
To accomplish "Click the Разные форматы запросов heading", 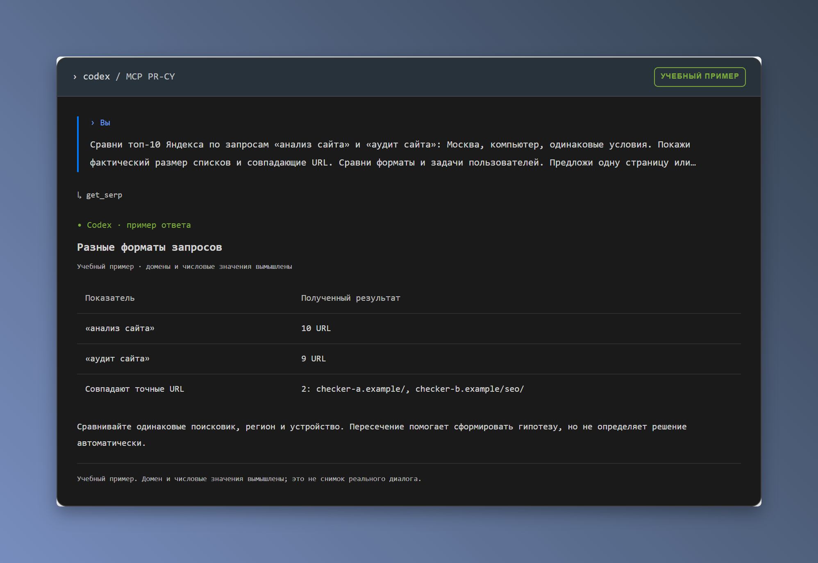I will point(150,247).
